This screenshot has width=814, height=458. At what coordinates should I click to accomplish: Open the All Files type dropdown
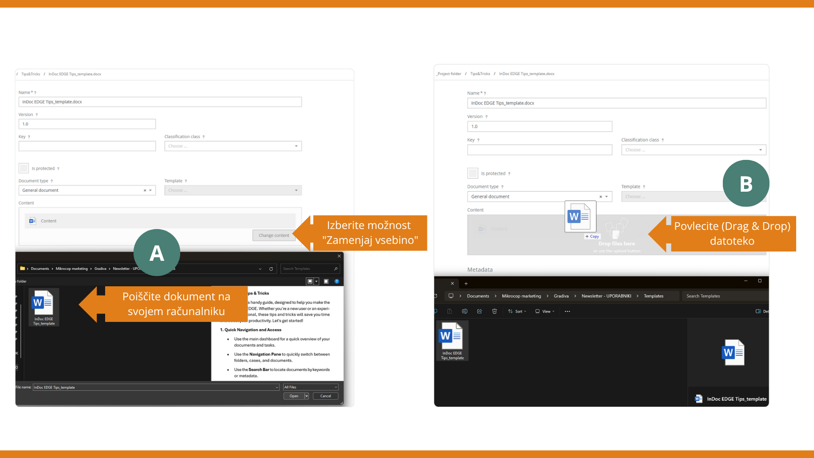click(x=311, y=387)
